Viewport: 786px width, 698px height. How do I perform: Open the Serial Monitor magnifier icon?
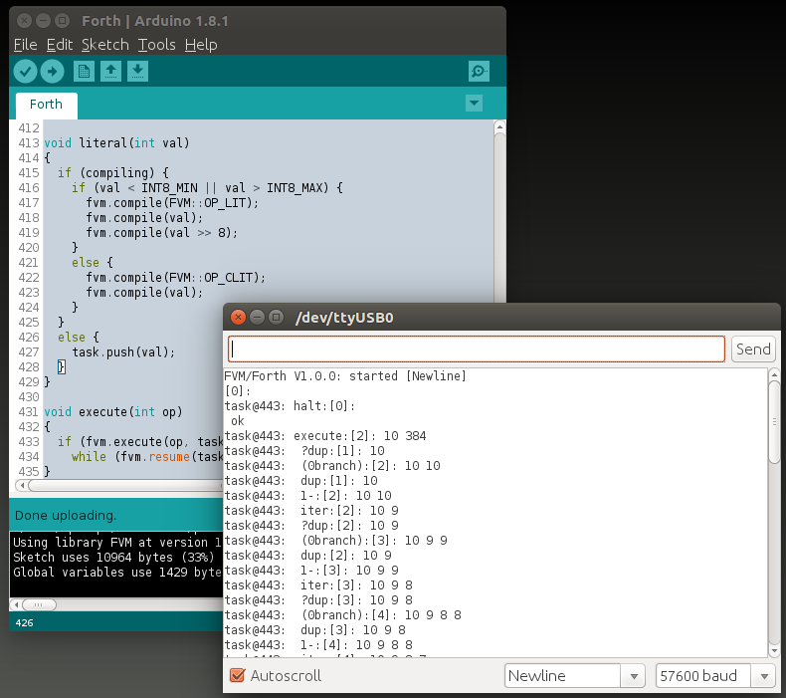click(x=479, y=72)
